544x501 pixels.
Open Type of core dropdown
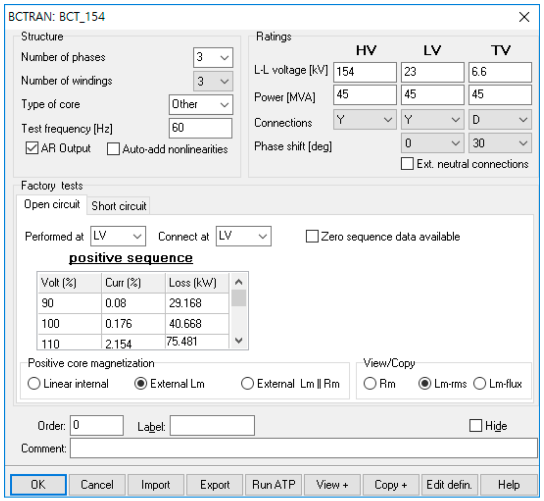(201, 104)
